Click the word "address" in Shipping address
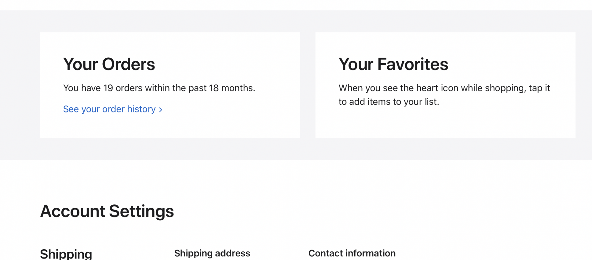This screenshot has height=260, width=592. click(232, 253)
